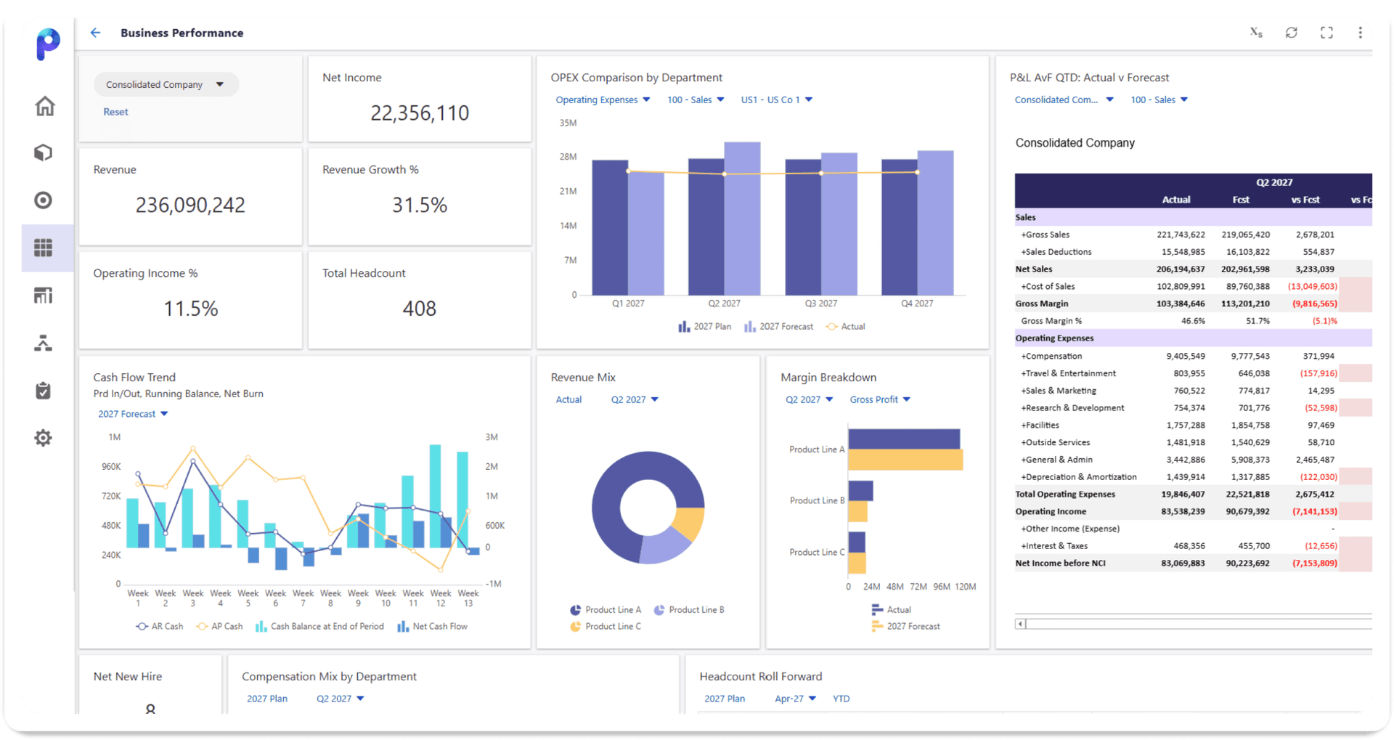Toggle AP Cash series in cash flow legend

(219, 626)
